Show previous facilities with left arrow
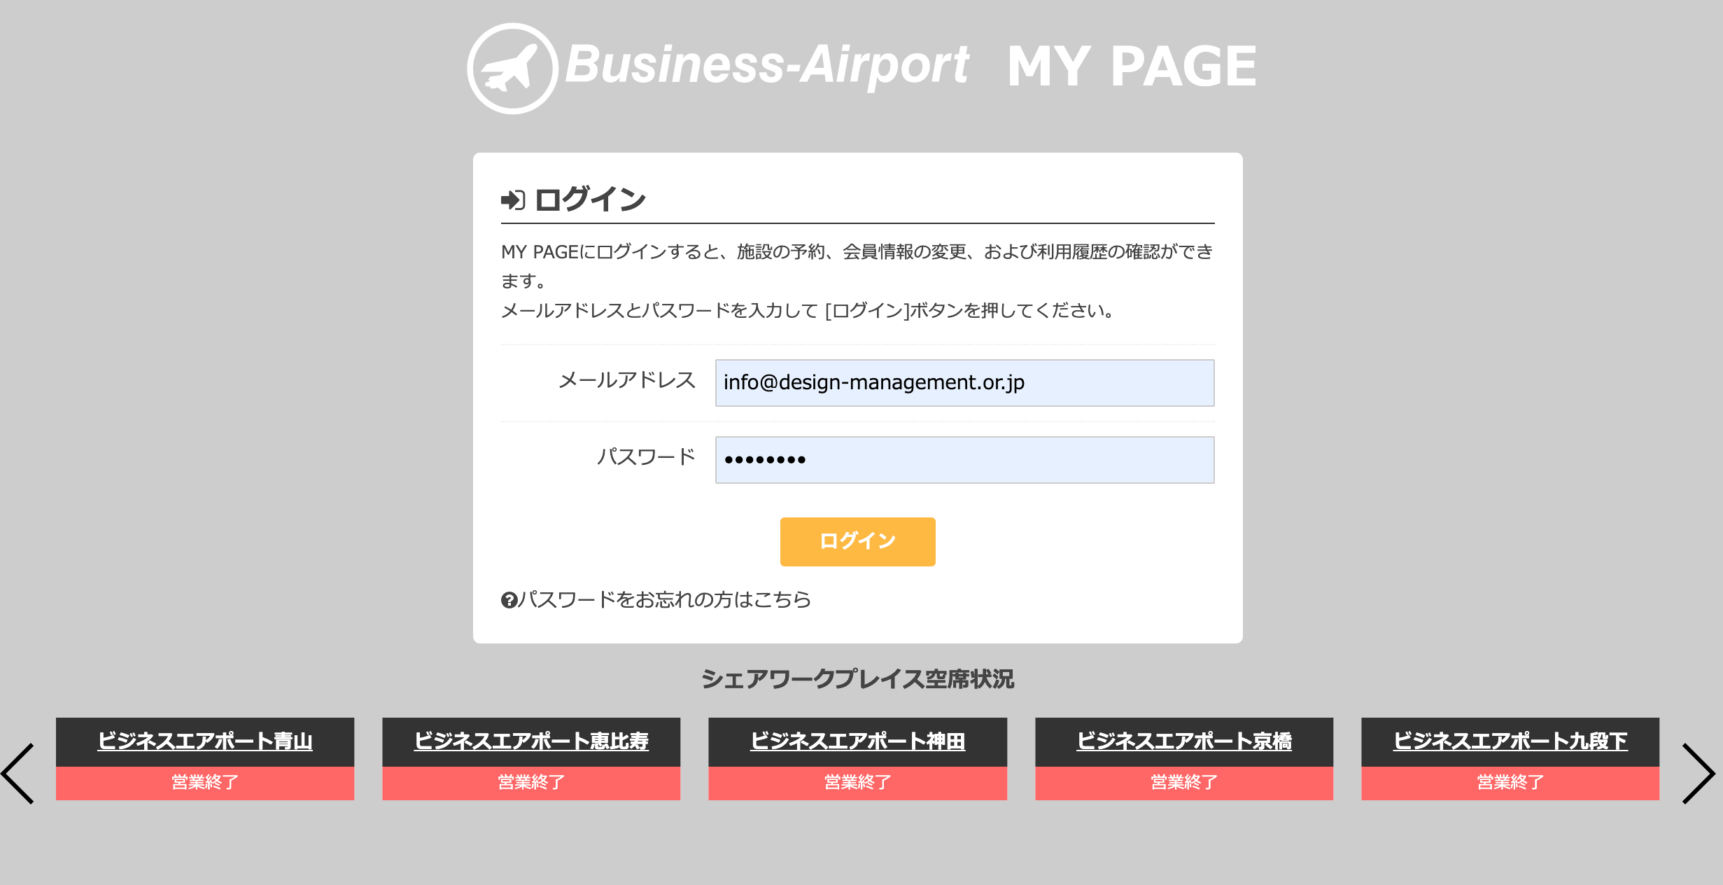Screen dimensions: 1723x885 click(x=18, y=773)
